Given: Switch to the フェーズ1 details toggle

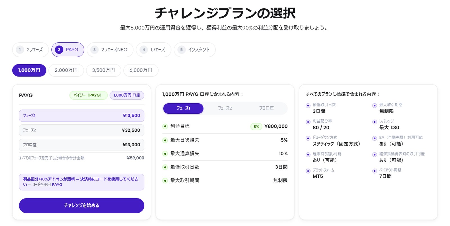Looking at the screenshot, I should (x=183, y=108).
